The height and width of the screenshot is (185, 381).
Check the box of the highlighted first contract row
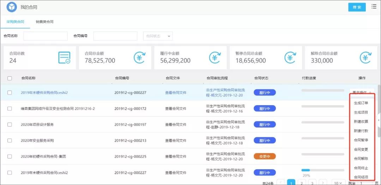(10, 92)
